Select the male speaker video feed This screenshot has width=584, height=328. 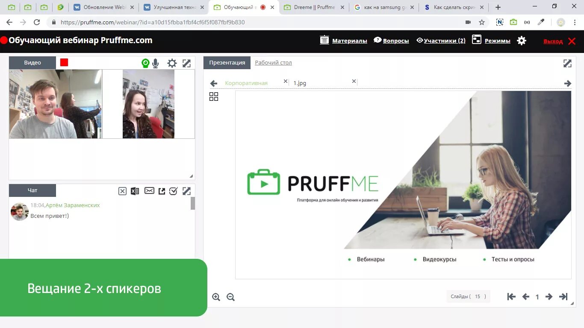[55, 104]
